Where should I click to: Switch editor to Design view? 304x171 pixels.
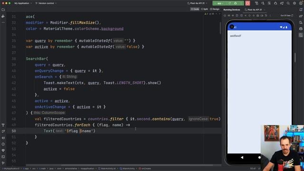point(215,9)
